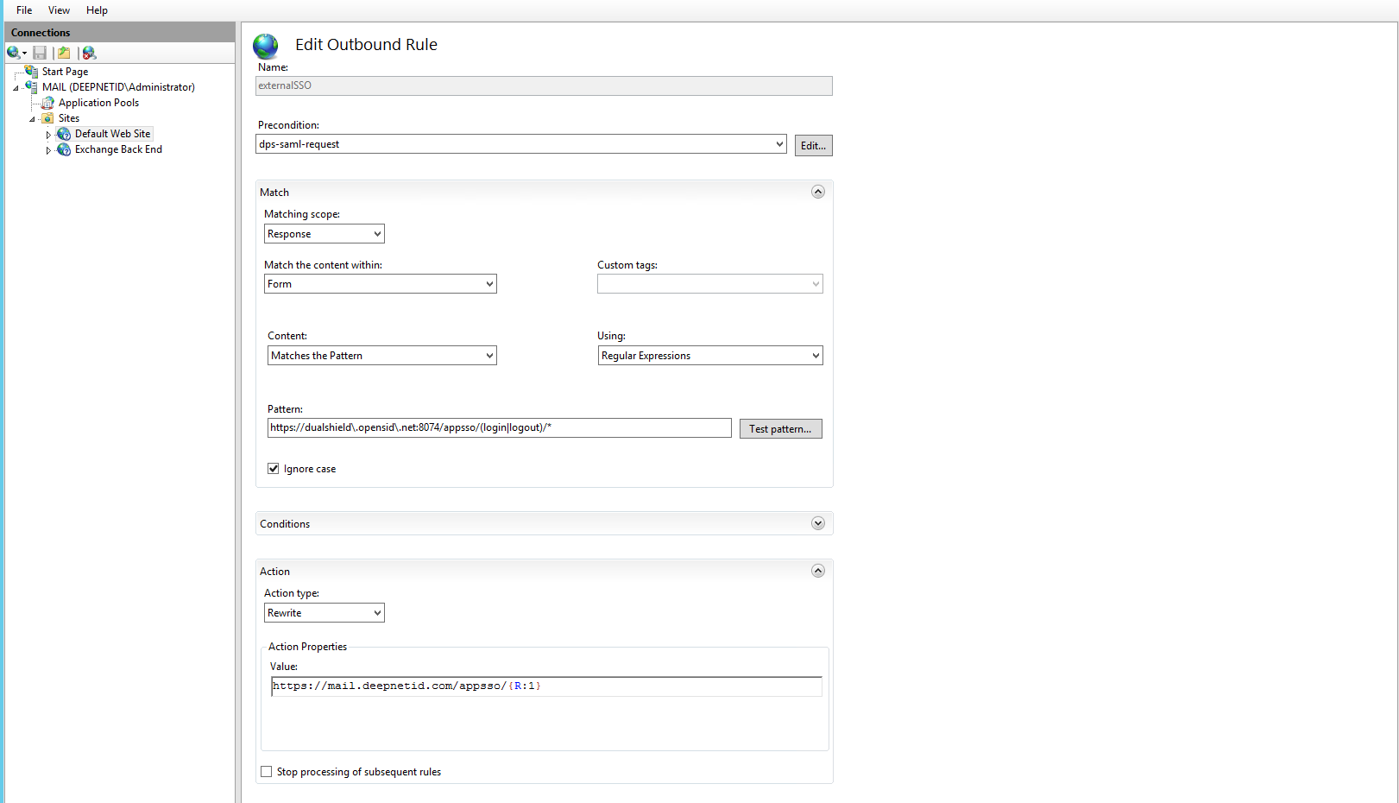Select Exchange Back End site icon
The image size is (1399, 803).
64,149
